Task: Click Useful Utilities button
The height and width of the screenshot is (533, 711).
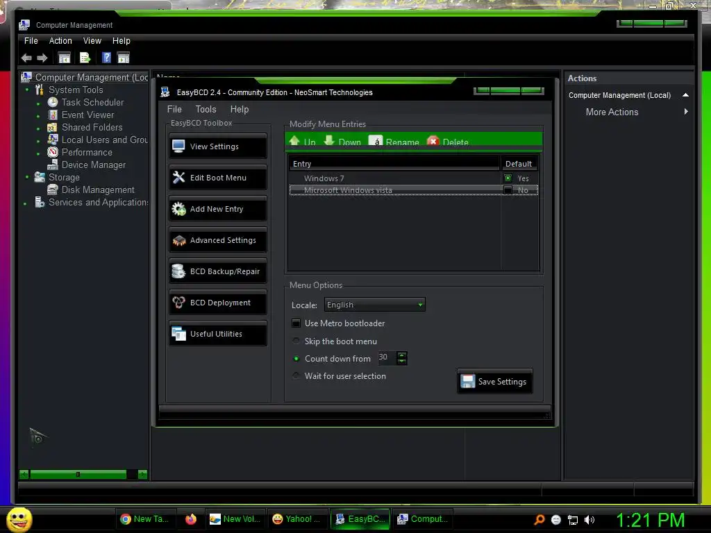Action: click(218, 334)
